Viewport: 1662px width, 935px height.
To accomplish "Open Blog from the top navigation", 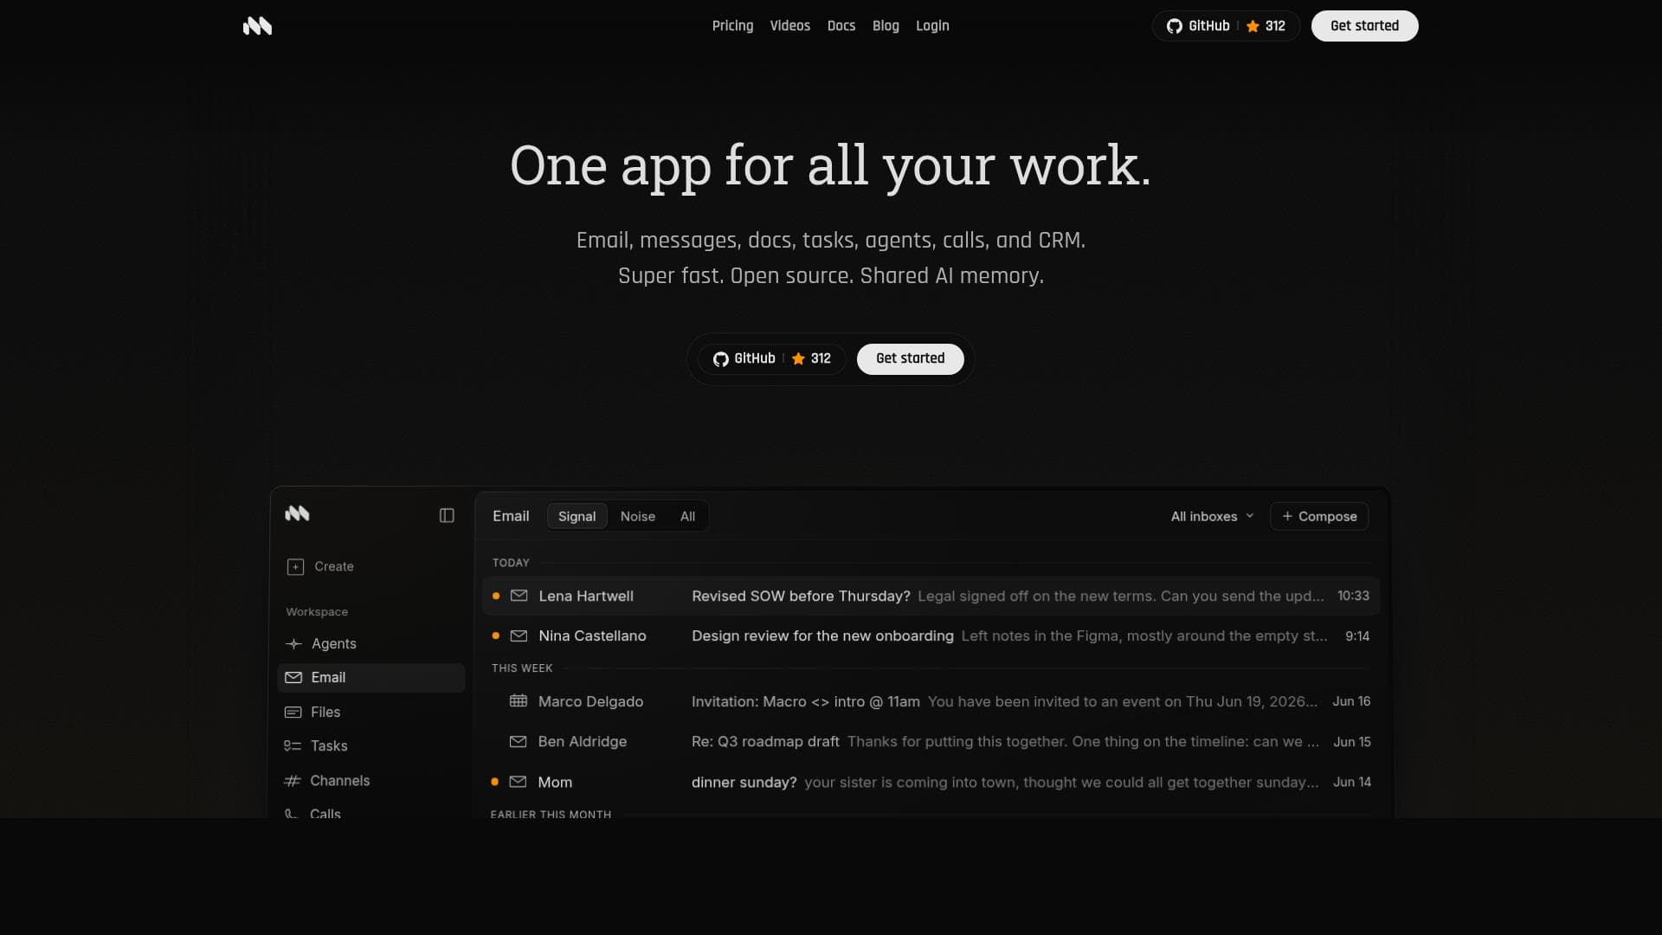I will [886, 26].
